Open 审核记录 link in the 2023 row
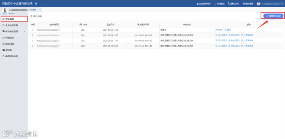Viewport: 285px width, 139px height. [233, 46]
